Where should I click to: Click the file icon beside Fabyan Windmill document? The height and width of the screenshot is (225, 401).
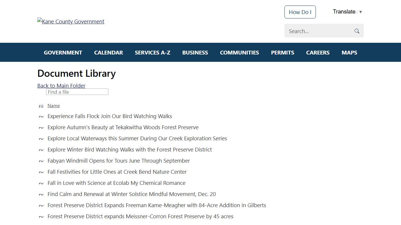coord(41,161)
